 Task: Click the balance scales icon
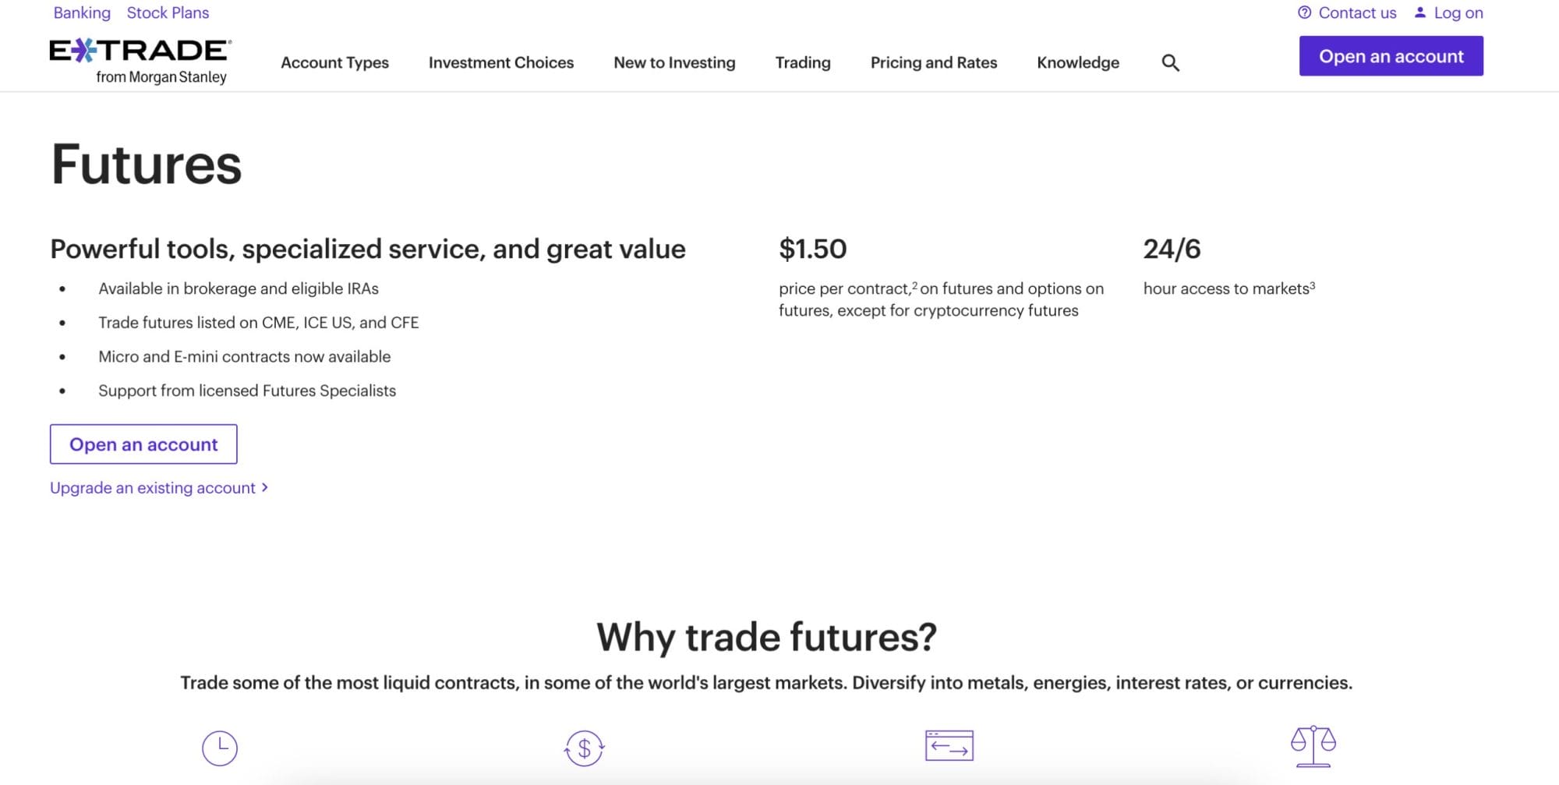[x=1313, y=746]
